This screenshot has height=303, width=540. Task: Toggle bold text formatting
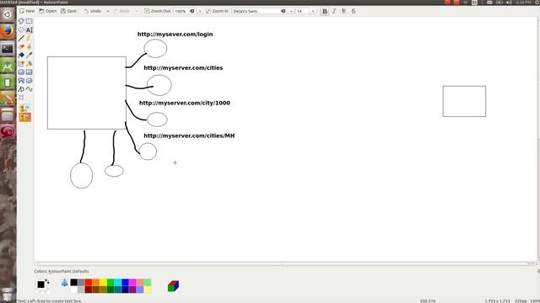coord(324,11)
